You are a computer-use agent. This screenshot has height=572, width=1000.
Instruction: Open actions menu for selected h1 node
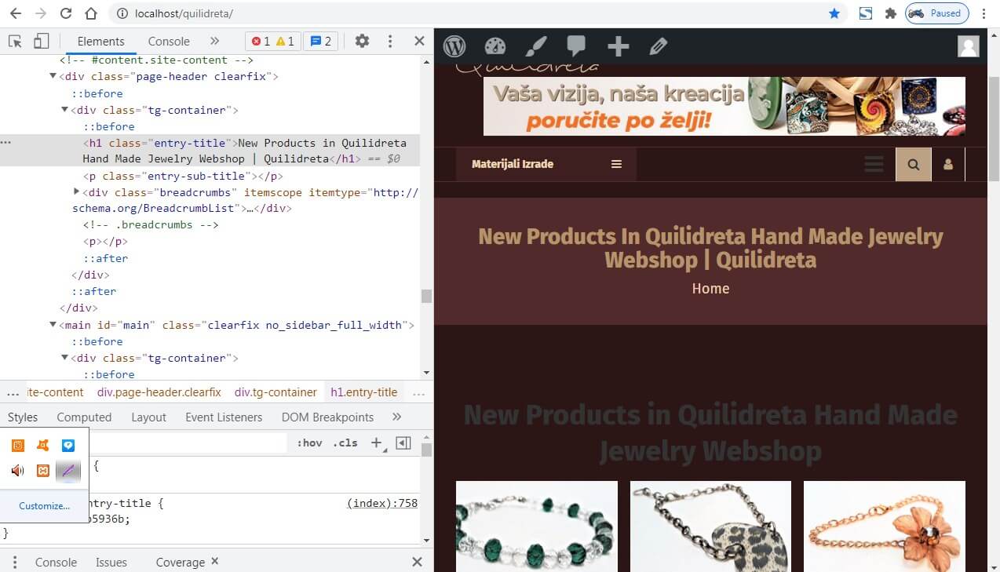coord(5,143)
